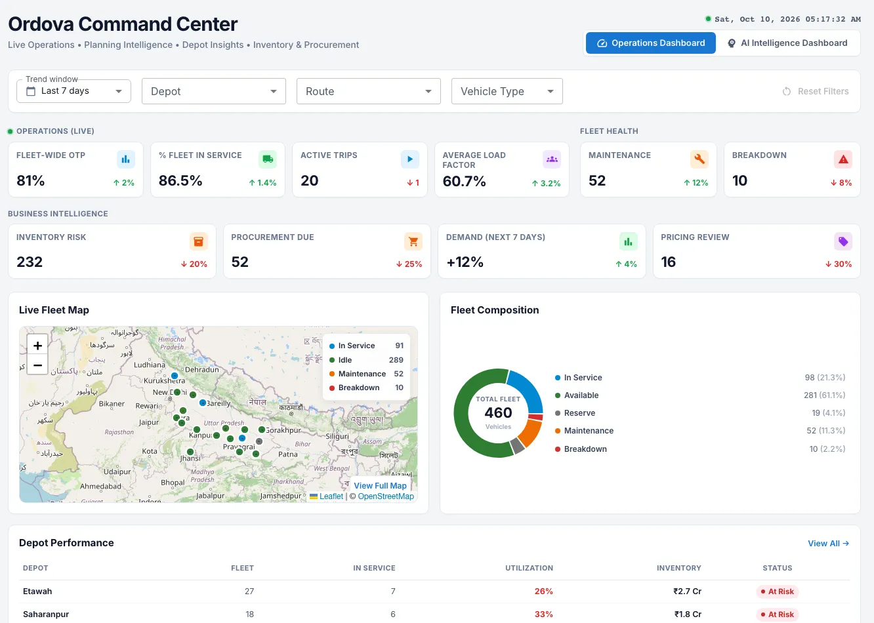This screenshot has height=623, width=874.
Task: Click the Demand Next 7 Days chart icon
Action: [x=628, y=241]
